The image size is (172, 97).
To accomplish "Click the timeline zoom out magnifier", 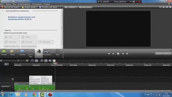I will point(1,61).
